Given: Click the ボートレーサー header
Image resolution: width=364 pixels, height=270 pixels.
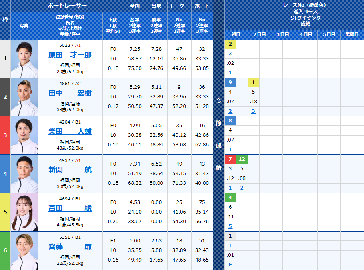Looking at the screenshot, I should tap(67, 6).
